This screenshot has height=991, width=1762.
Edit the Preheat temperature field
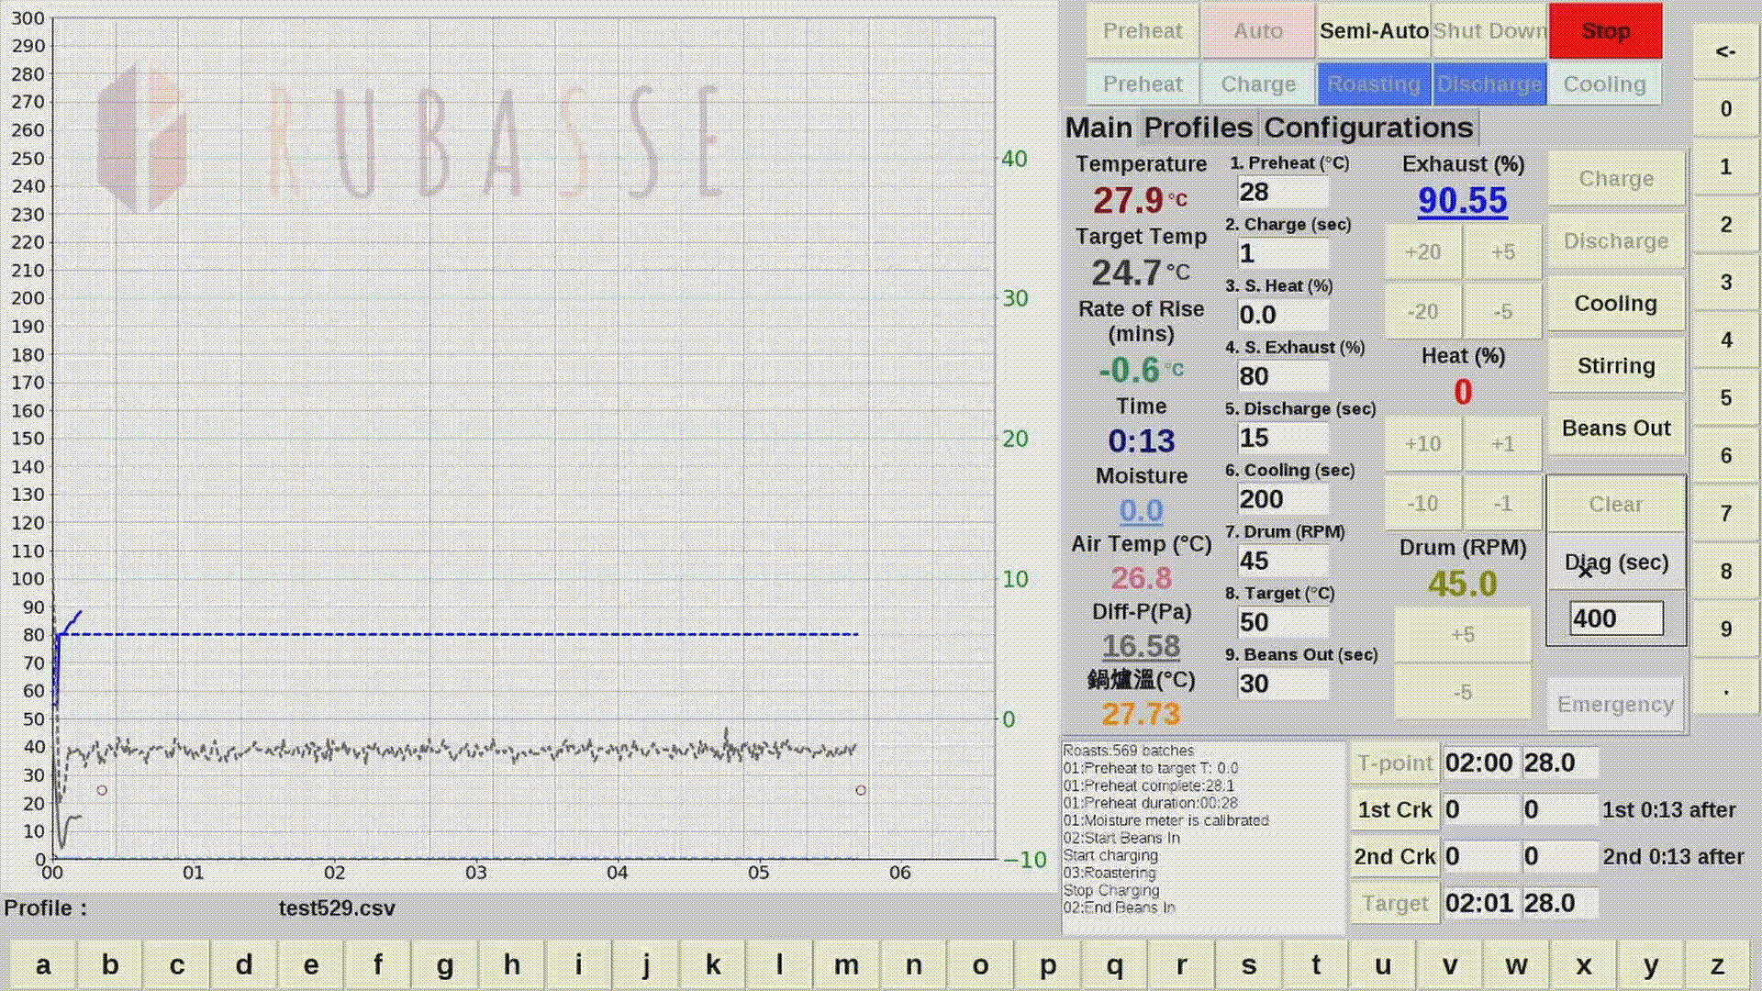1282,193
